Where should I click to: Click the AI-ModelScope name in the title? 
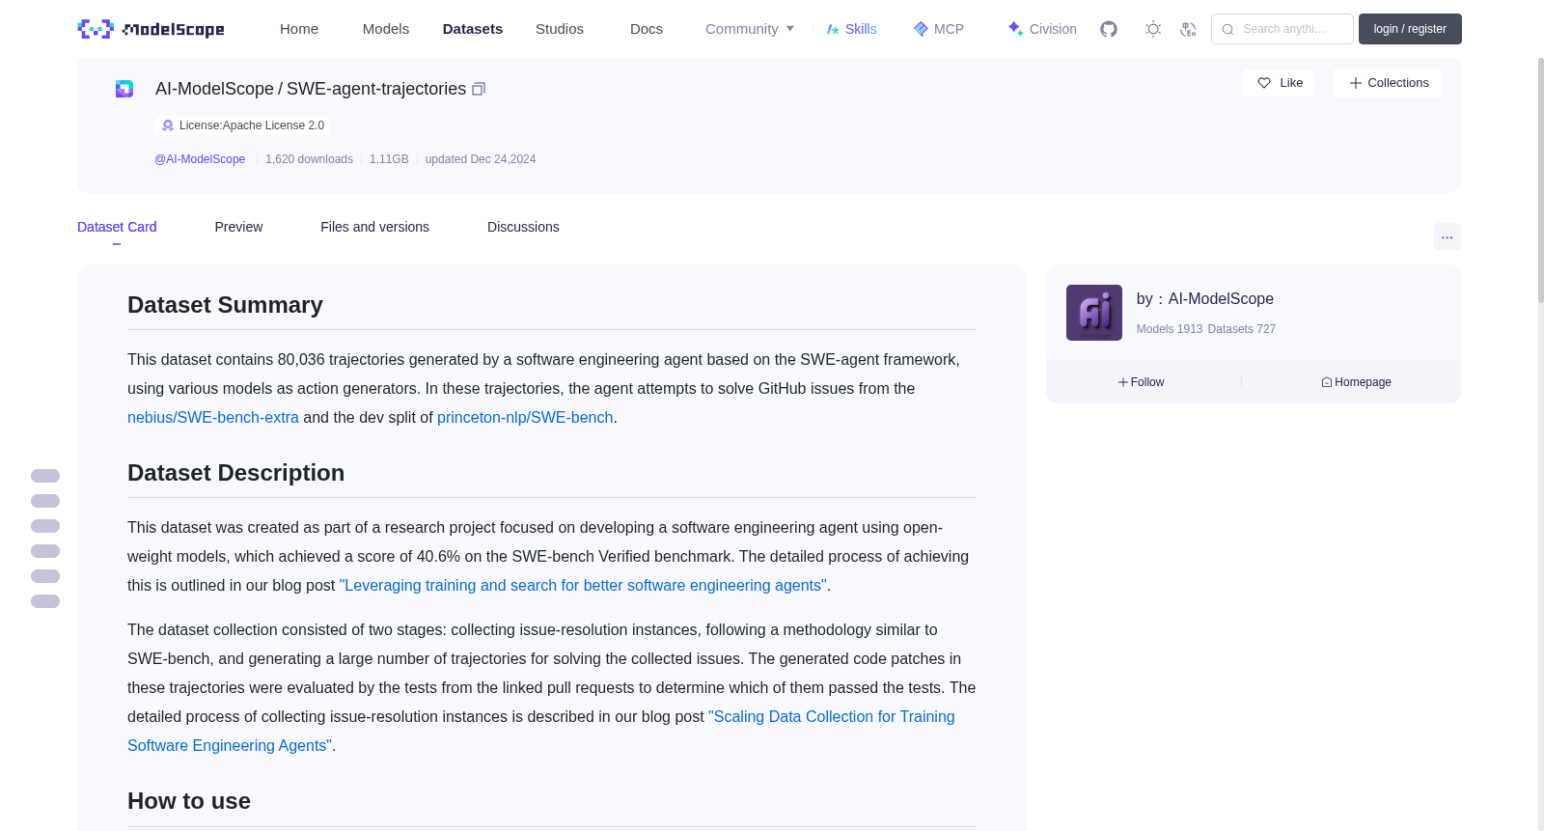coord(214,89)
